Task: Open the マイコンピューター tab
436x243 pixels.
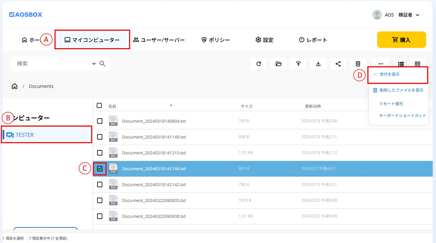Action: [x=92, y=40]
